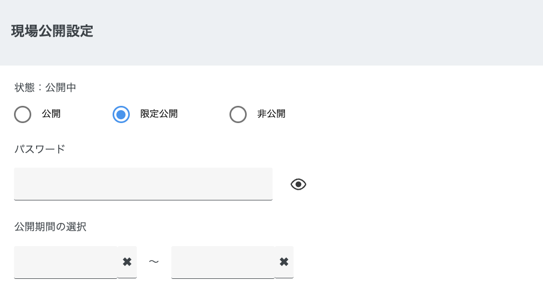Open the publication period start date field

tap(65, 262)
